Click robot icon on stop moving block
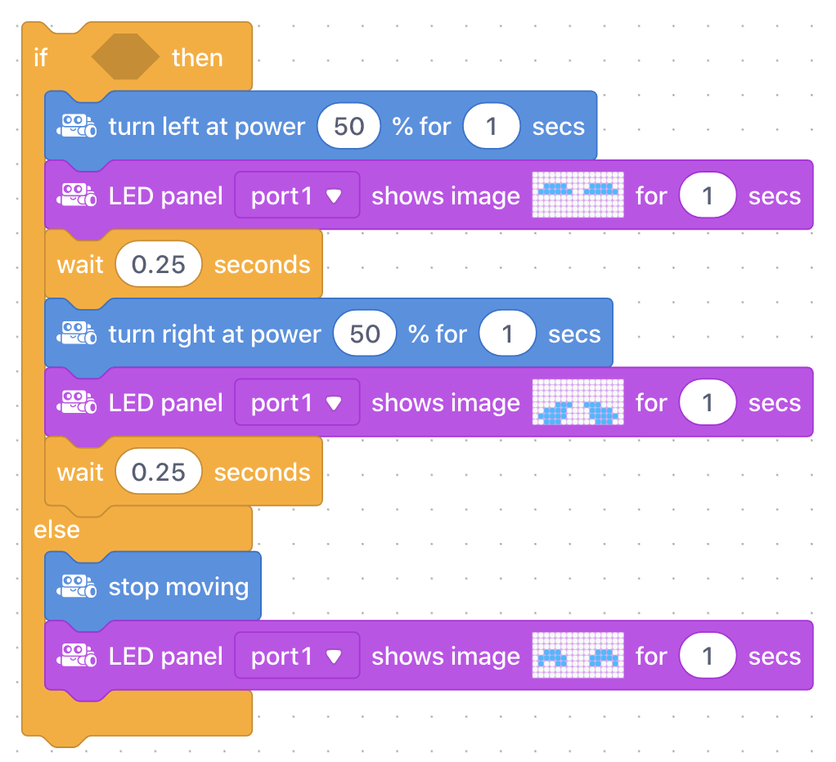The height and width of the screenshot is (762, 836). (x=77, y=587)
